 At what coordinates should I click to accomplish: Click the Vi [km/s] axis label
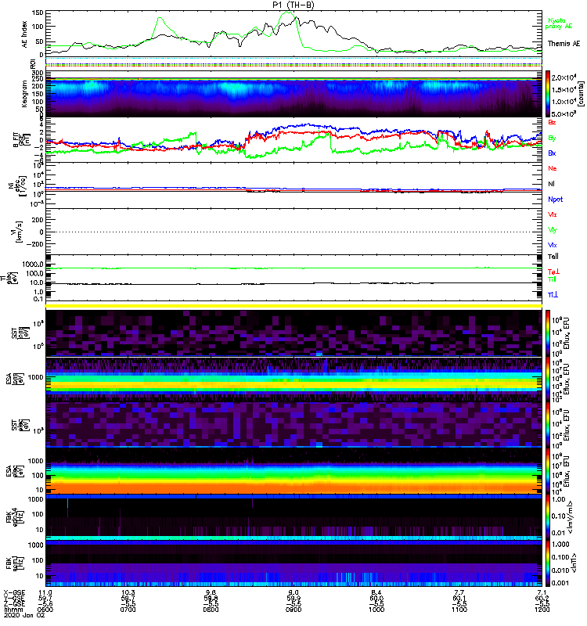point(18,232)
